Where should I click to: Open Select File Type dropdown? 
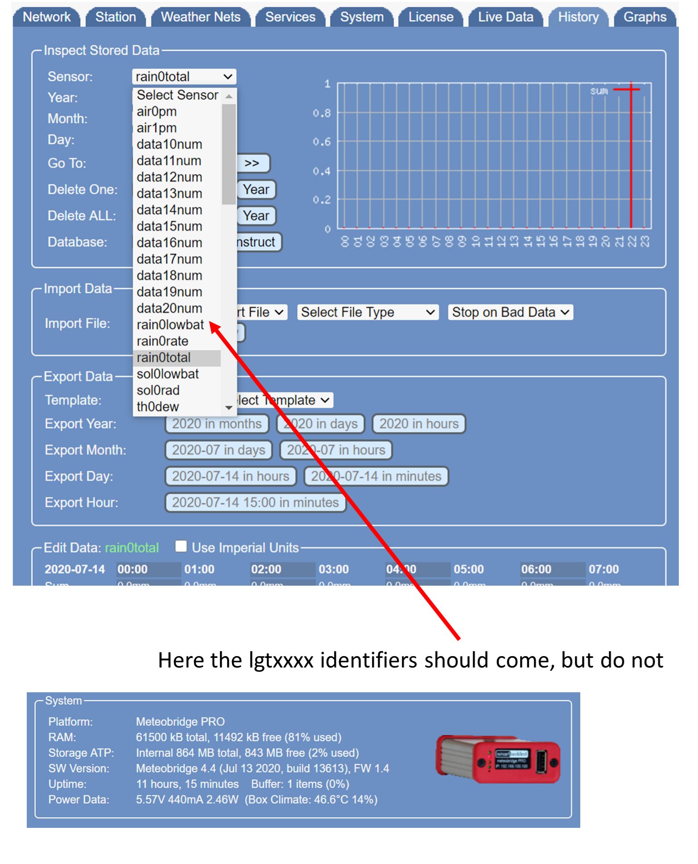click(x=368, y=312)
